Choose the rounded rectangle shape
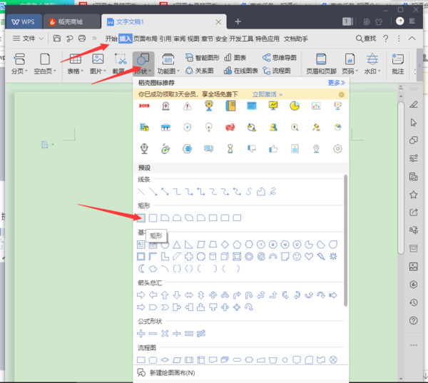Screen dimensions: 428x383 point(153,218)
